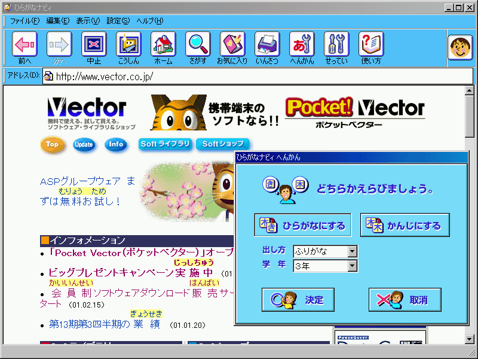This screenshot has height=359, width=478.
Task: Open 第13期第3四半期の業績 link
Action: coord(105,324)
